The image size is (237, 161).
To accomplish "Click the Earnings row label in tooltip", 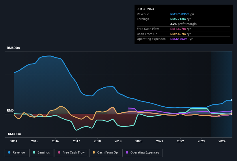I will 143,19.
